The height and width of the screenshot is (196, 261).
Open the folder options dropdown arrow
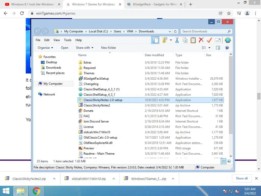coord(171,40)
